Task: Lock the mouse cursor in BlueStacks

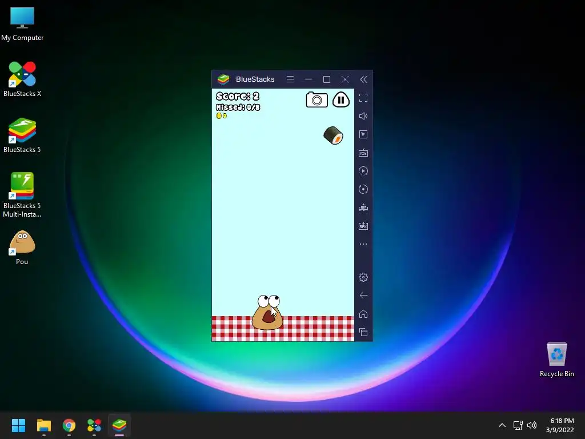Action: pyautogui.click(x=363, y=134)
